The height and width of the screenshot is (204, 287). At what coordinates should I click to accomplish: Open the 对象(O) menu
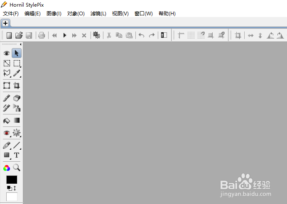click(76, 14)
